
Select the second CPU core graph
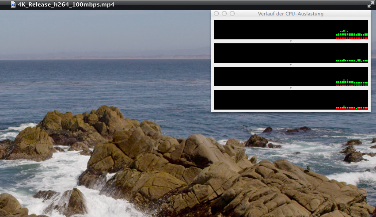click(291, 53)
